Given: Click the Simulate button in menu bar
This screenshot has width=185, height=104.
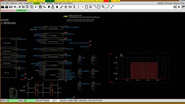Looking at the screenshot, I should tap(168, 3).
